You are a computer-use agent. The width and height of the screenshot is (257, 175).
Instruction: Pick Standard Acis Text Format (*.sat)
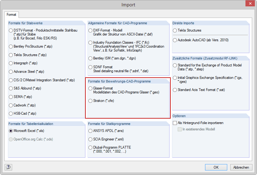click(174, 90)
